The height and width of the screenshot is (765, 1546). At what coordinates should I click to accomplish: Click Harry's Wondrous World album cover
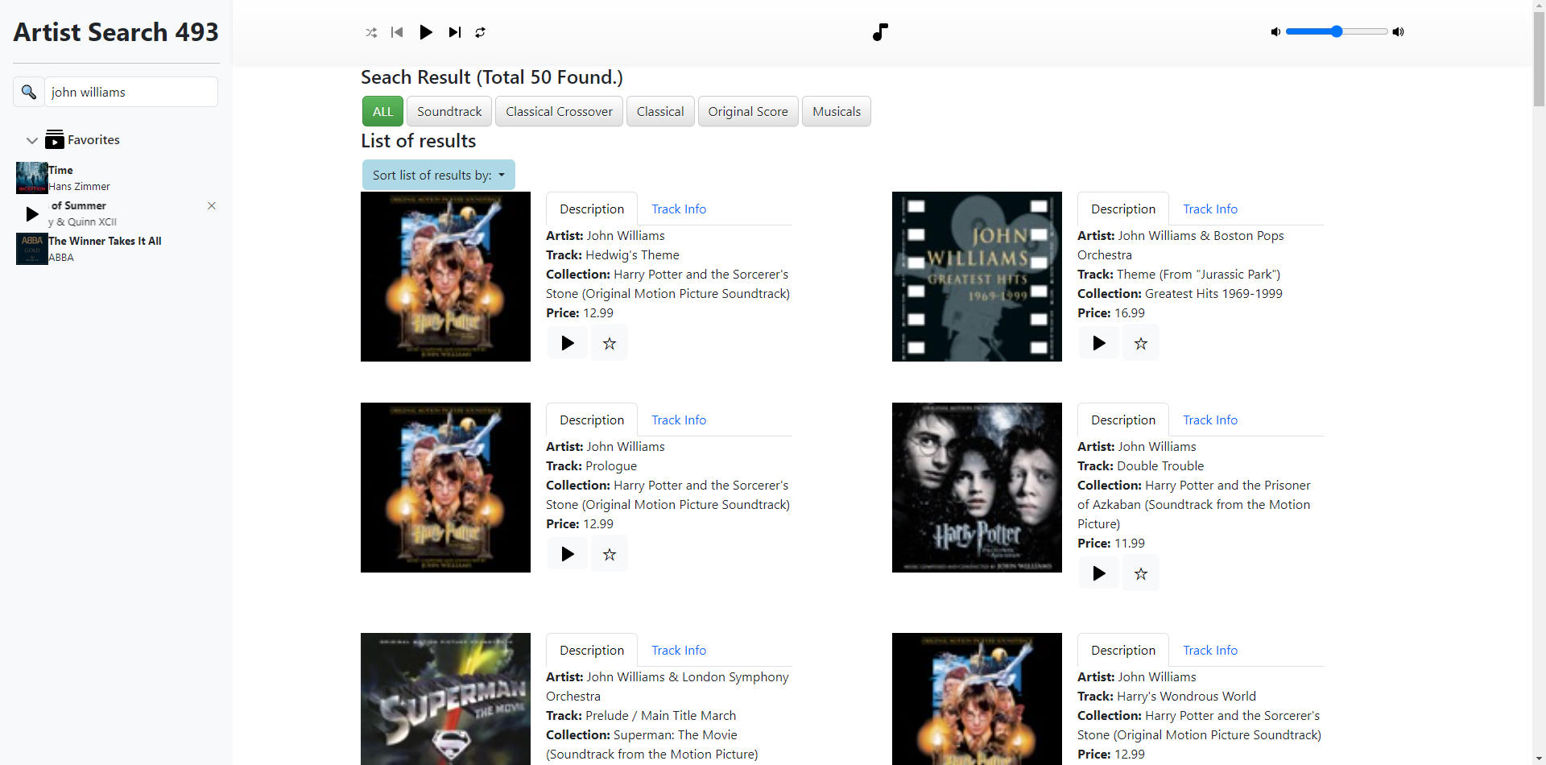[x=977, y=699]
